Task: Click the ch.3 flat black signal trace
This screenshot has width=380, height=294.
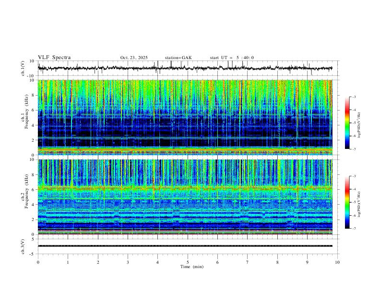Action: pyautogui.click(x=185, y=246)
